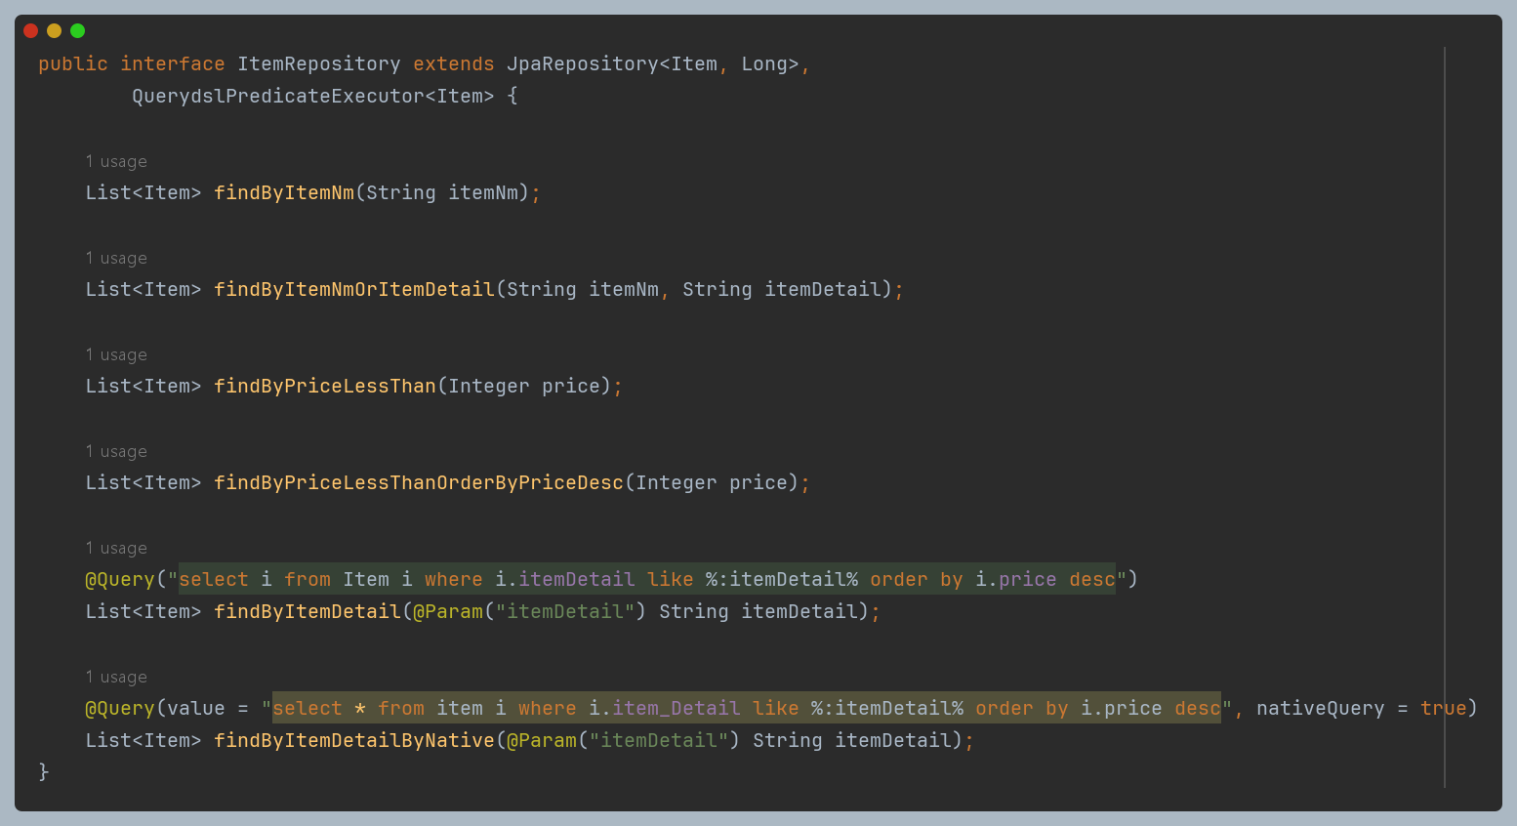Click the QuerydslPredicateExecutor type name
This screenshot has height=826, width=1517.
point(278,96)
